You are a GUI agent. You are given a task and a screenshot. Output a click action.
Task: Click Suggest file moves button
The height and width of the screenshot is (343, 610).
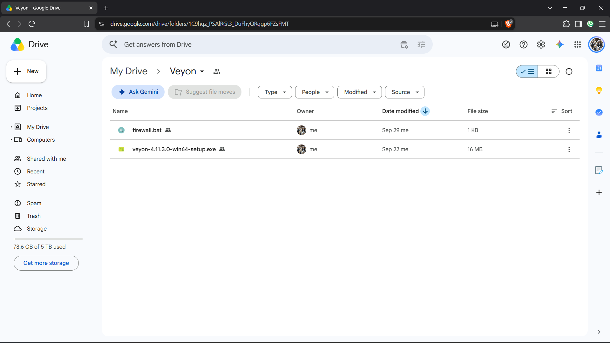click(205, 92)
